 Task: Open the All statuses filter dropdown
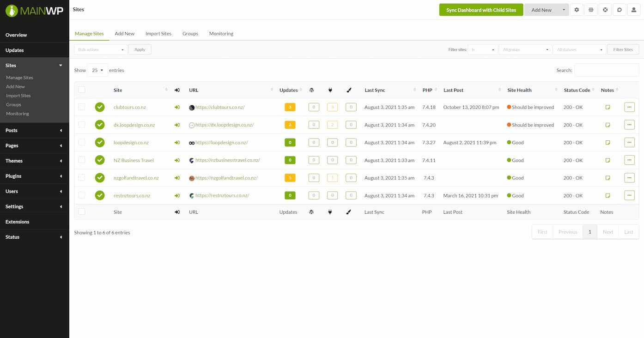(579, 49)
